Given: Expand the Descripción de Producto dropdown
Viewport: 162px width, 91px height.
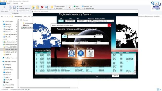Looking at the screenshot, I should [94, 36].
